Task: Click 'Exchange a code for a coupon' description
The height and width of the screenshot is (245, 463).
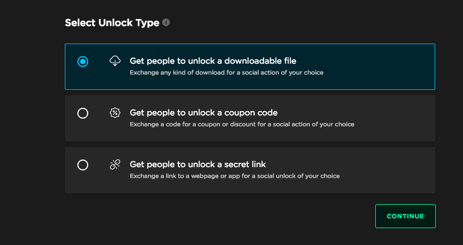Action: coord(241,124)
